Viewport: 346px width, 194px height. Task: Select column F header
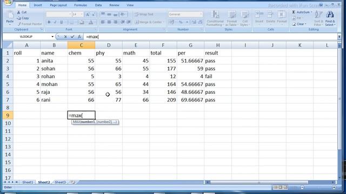click(x=163, y=45)
